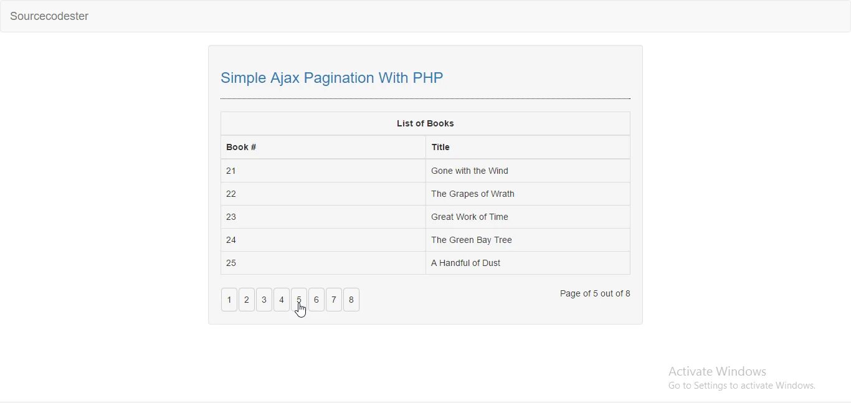Click the Simple Ajax Pagination With PHP heading
The height and width of the screenshot is (403, 851).
[331, 78]
